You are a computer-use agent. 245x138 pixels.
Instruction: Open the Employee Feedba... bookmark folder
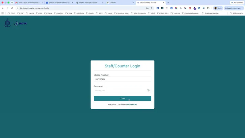pos(210,13)
